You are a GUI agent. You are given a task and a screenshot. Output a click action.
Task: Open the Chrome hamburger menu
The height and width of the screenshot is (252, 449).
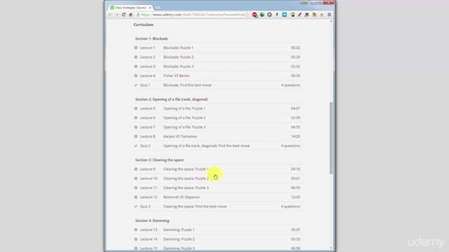click(329, 15)
